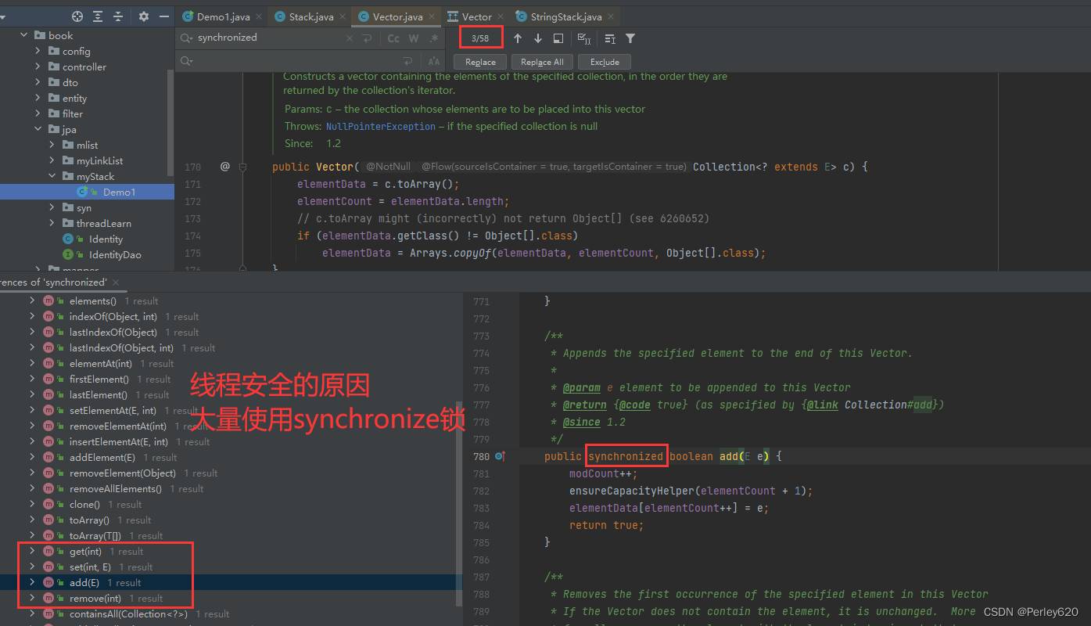Switch to StringStack.java tab

click(x=566, y=16)
